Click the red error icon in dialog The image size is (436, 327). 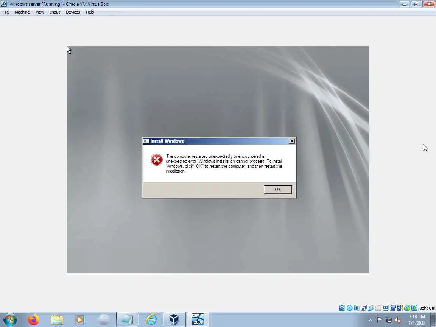point(157,160)
